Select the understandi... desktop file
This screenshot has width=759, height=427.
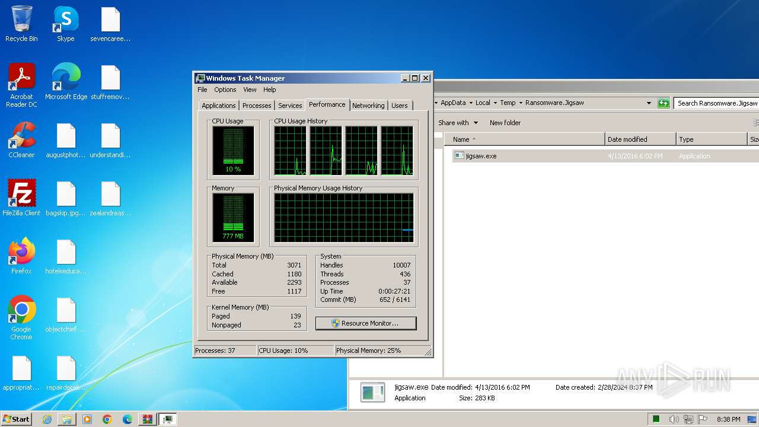pyautogui.click(x=110, y=140)
